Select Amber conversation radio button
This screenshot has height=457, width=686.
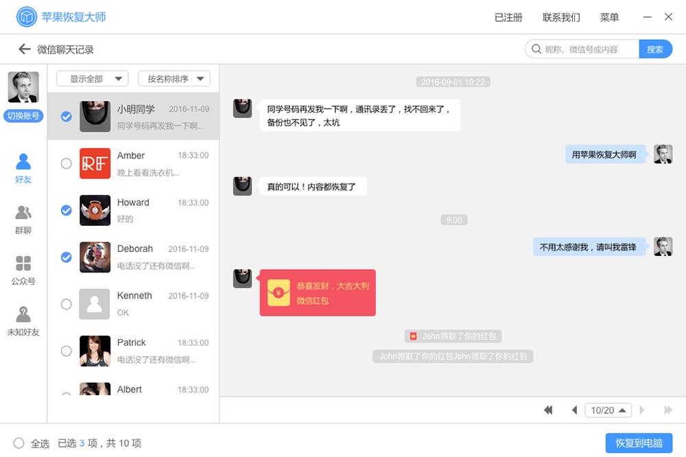click(x=66, y=163)
